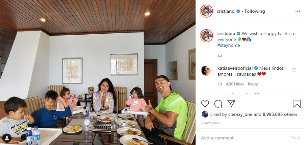Focus the Add a comment field
The image size is (304, 145).
click(x=244, y=138)
